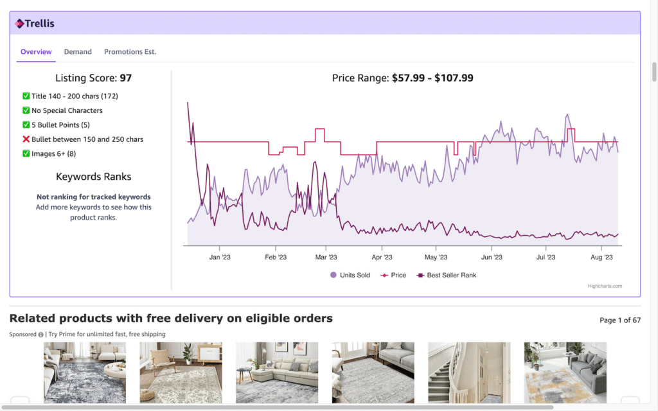The image size is (658, 411).
Task: Open the sectional sofa gray rug thumbnail
Action: point(277,372)
